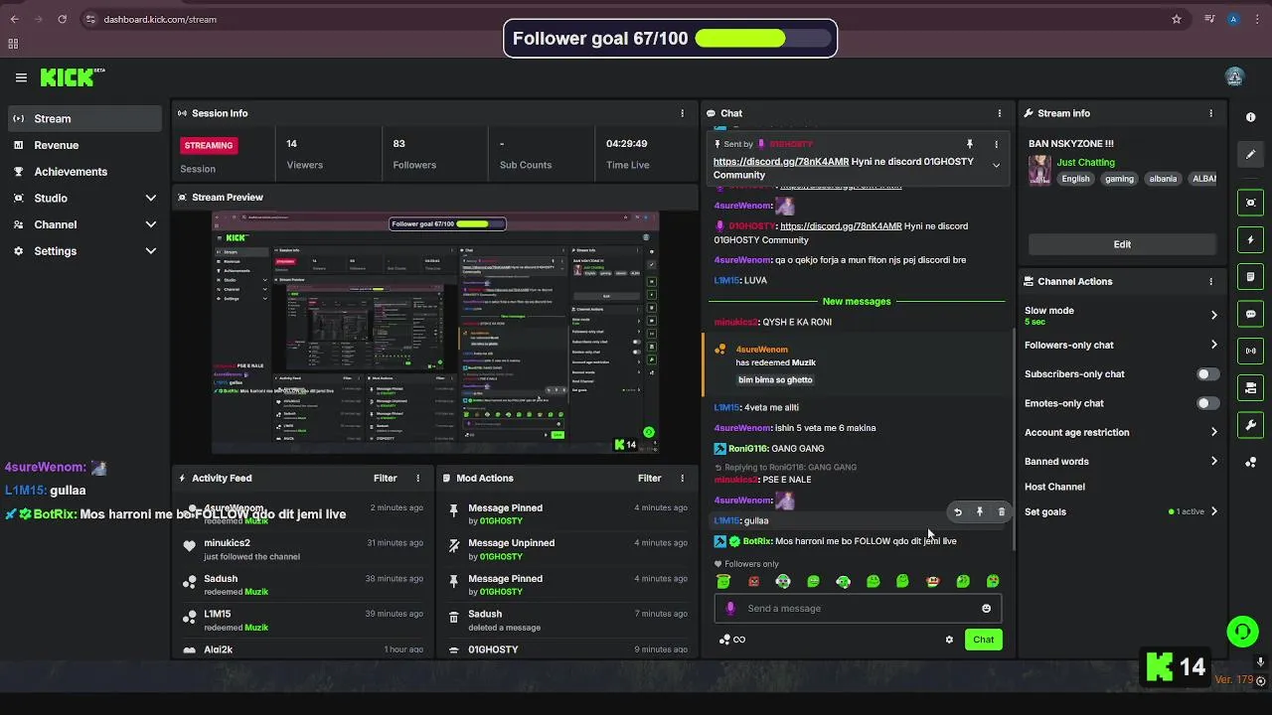Viewport: 1272px width, 715px height.
Task: Open the user avatar menu
Action: pyautogui.click(x=1234, y=77)
